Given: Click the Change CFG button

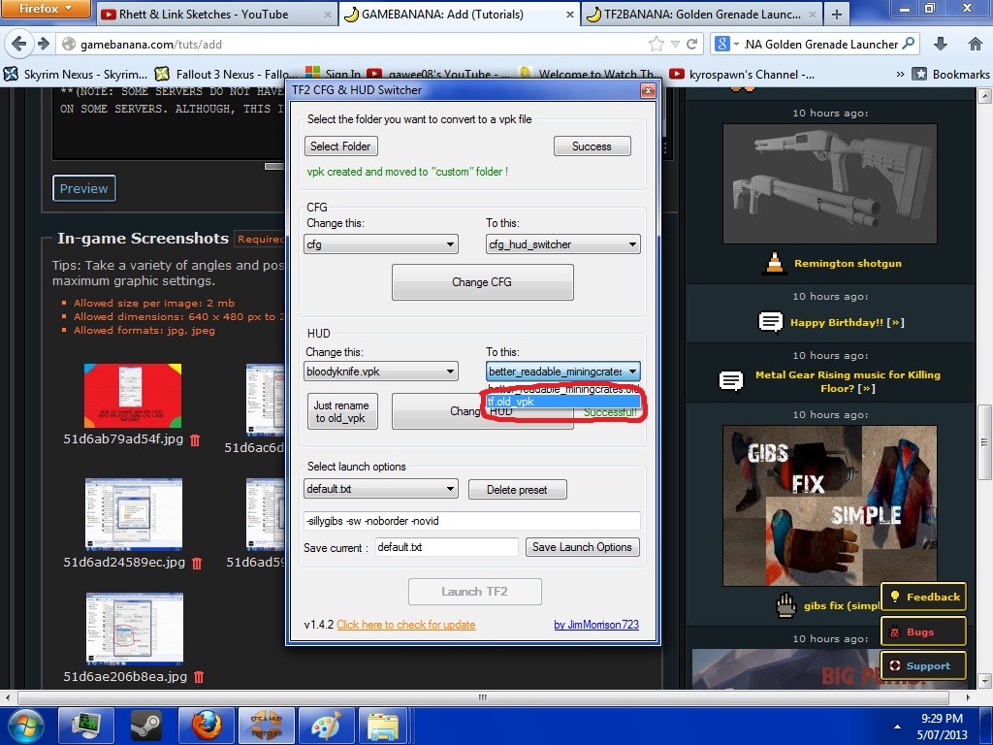Looking at the screenshot, I should [483, 282].
